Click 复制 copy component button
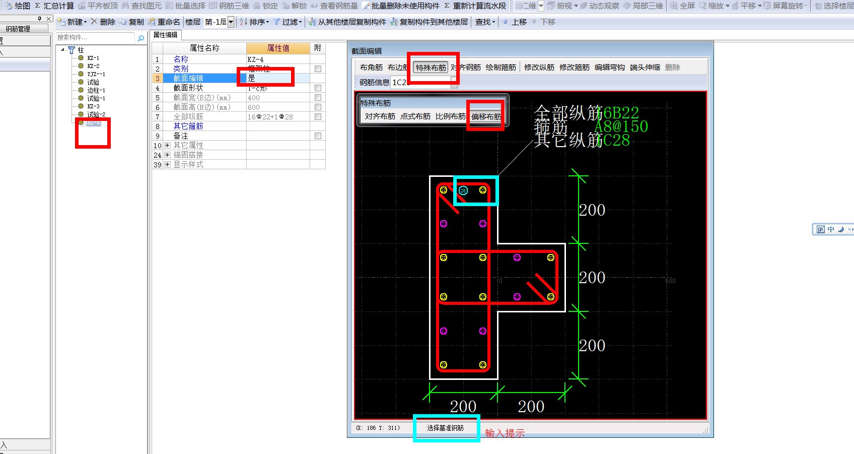Image resolution: width=854 pixels, height=454 pixels. click(x=131, y=22)
